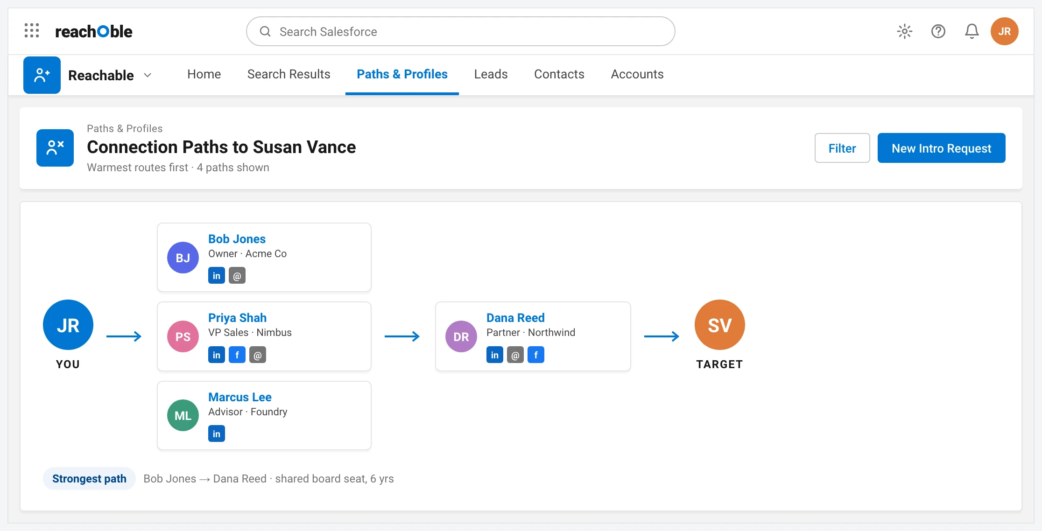The image size is (1042, 531).
Task: Click the Strongest path badge
Action: 89,479
